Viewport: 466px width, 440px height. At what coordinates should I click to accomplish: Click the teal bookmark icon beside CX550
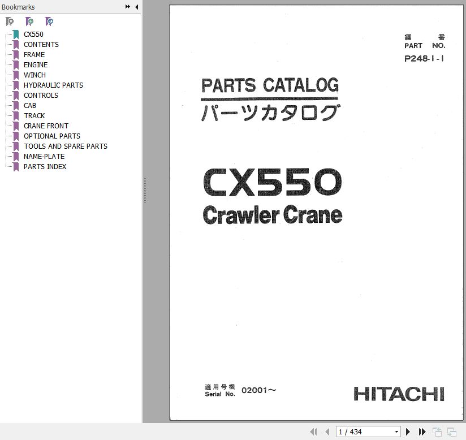16,34
